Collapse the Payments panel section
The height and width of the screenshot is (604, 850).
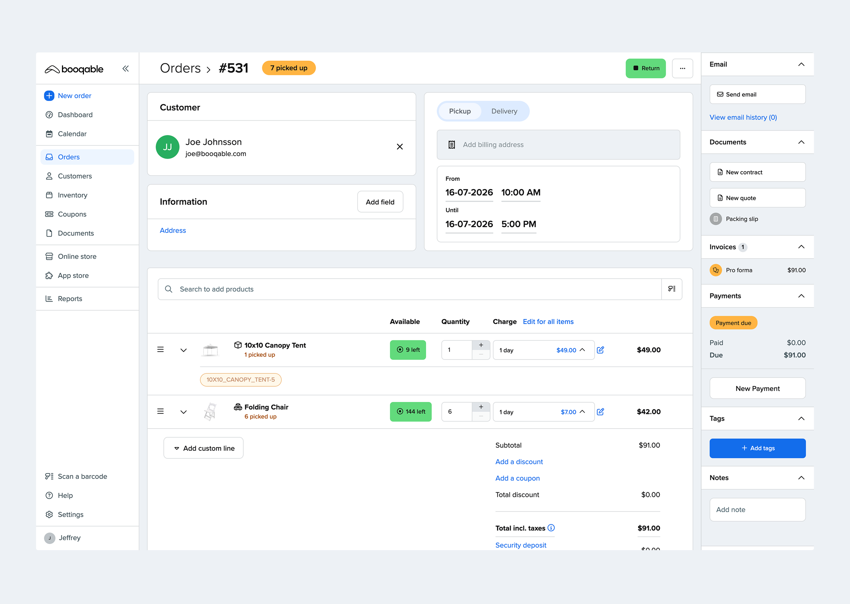coord(801,296)
